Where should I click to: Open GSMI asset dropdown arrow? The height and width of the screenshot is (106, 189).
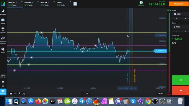[62, 3]
